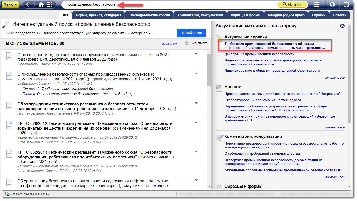
Task: Close the Актуальные материалы panel
Action: (342, 26)
